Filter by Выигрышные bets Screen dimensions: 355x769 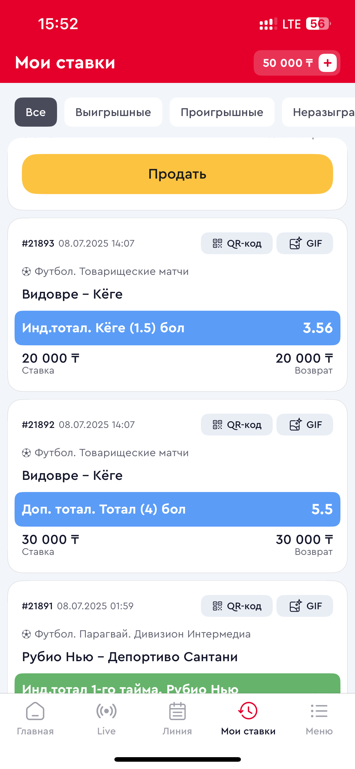click(x=113, y=112)
